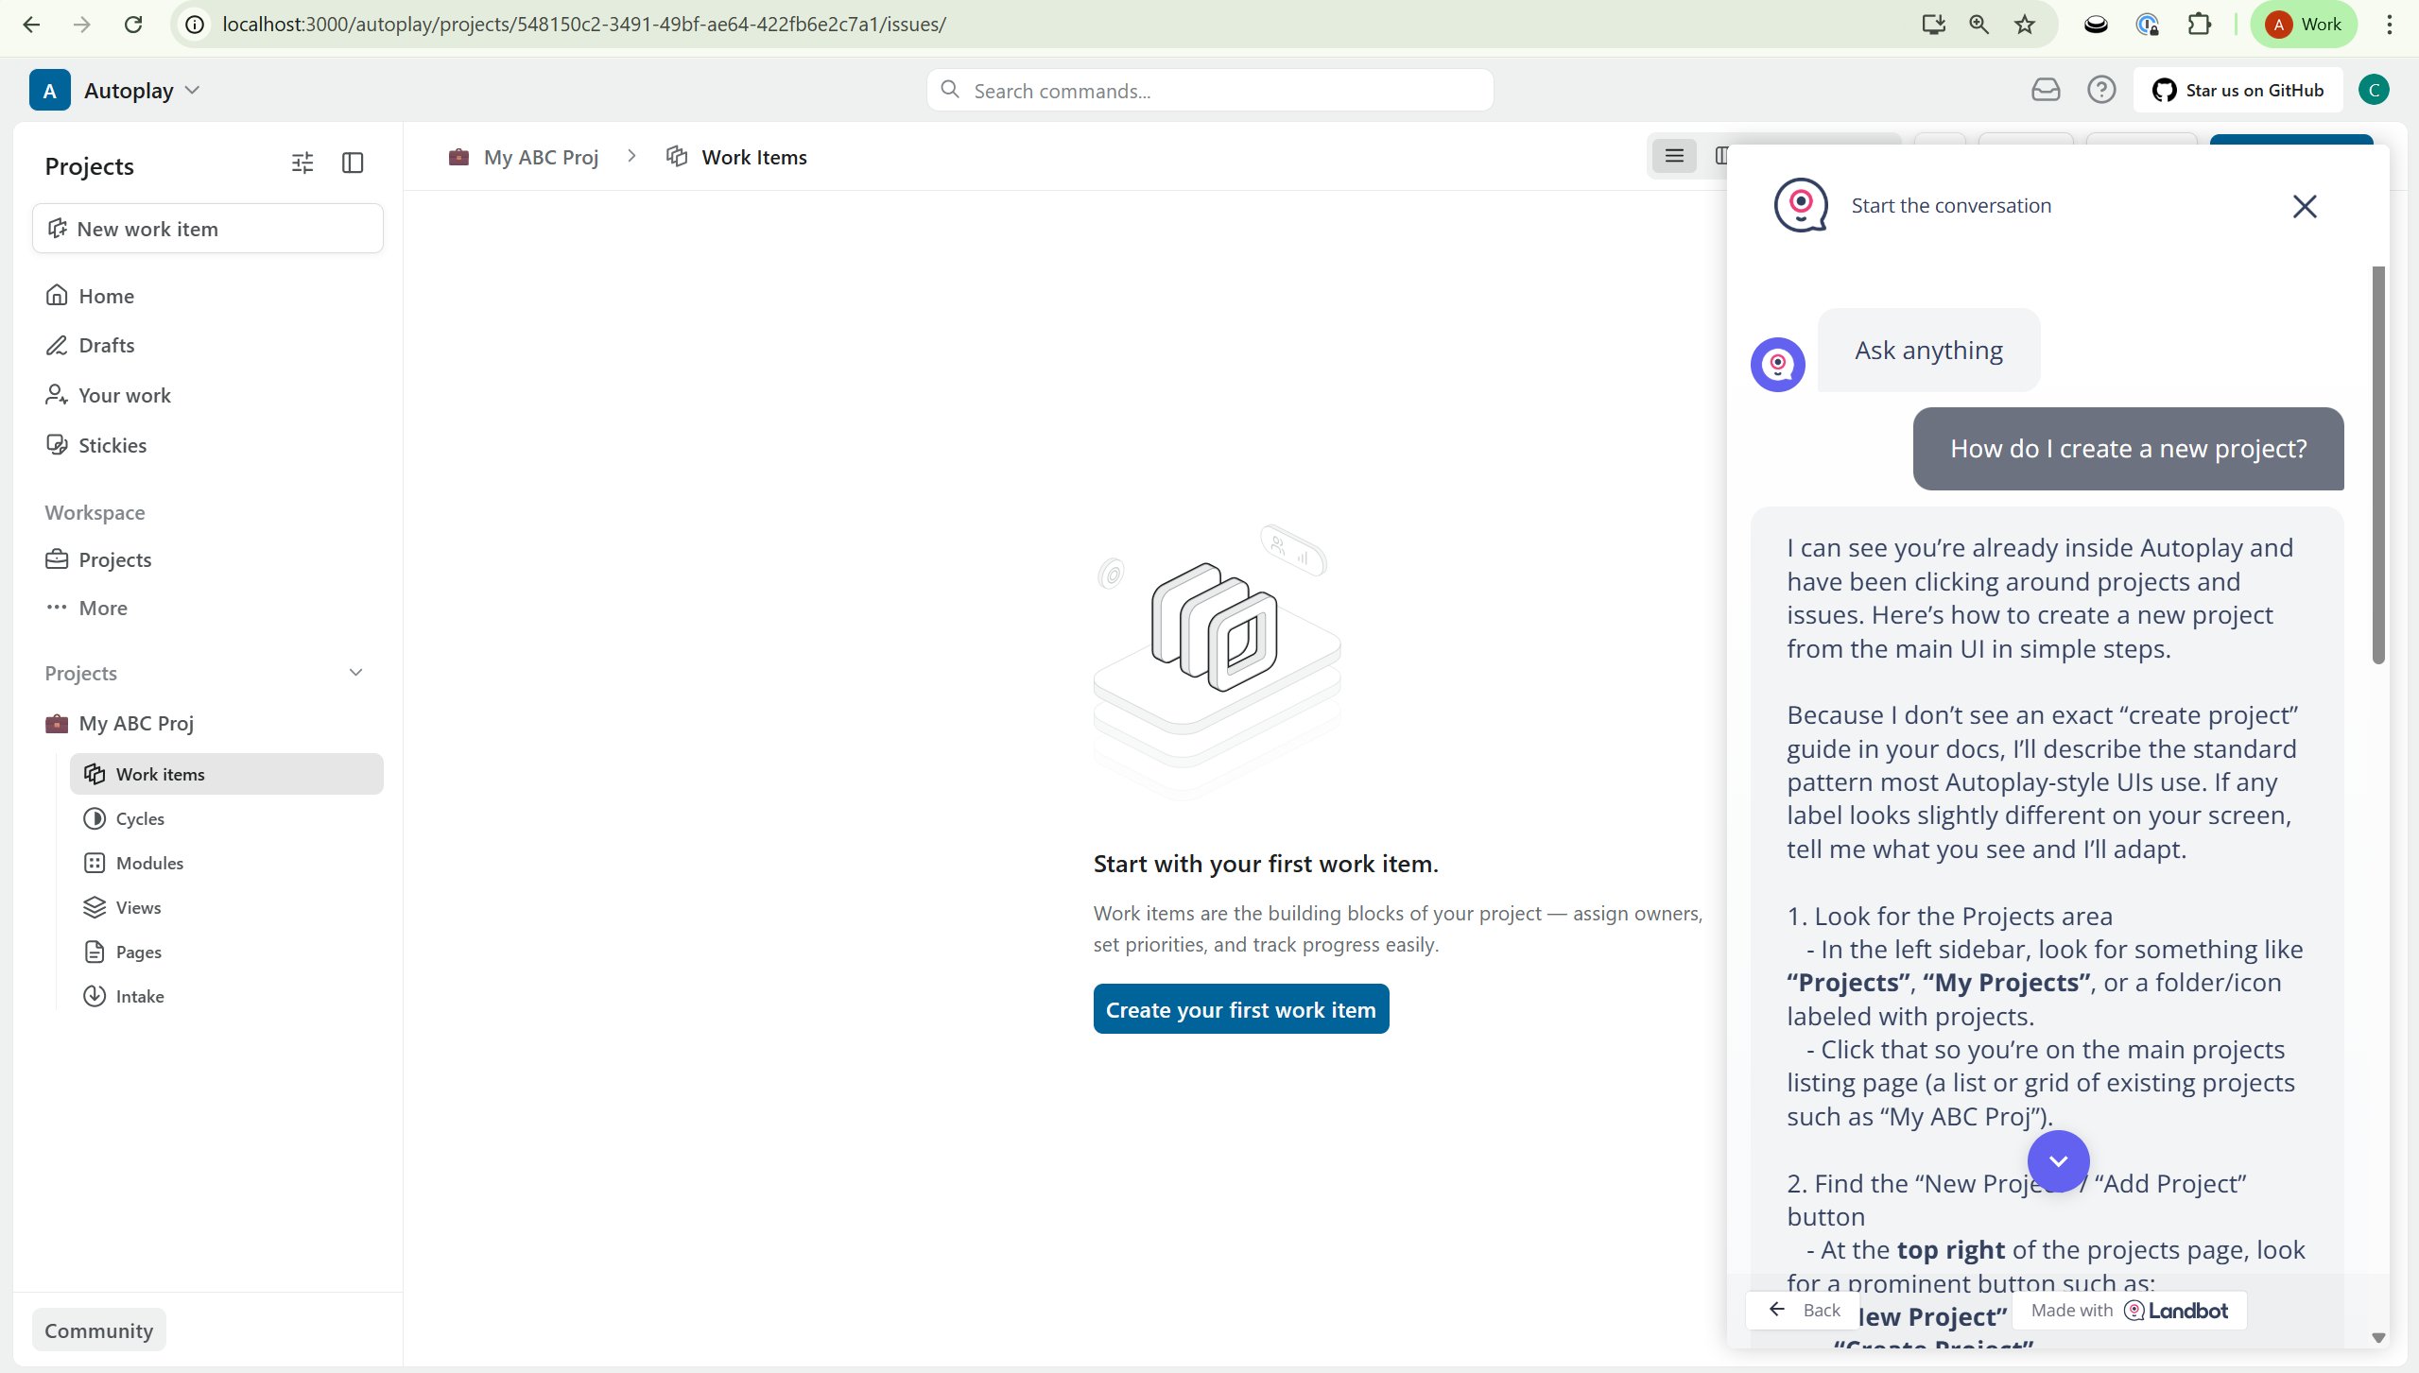
Task: Open the help question mark icon
Action: (2101, 91)
